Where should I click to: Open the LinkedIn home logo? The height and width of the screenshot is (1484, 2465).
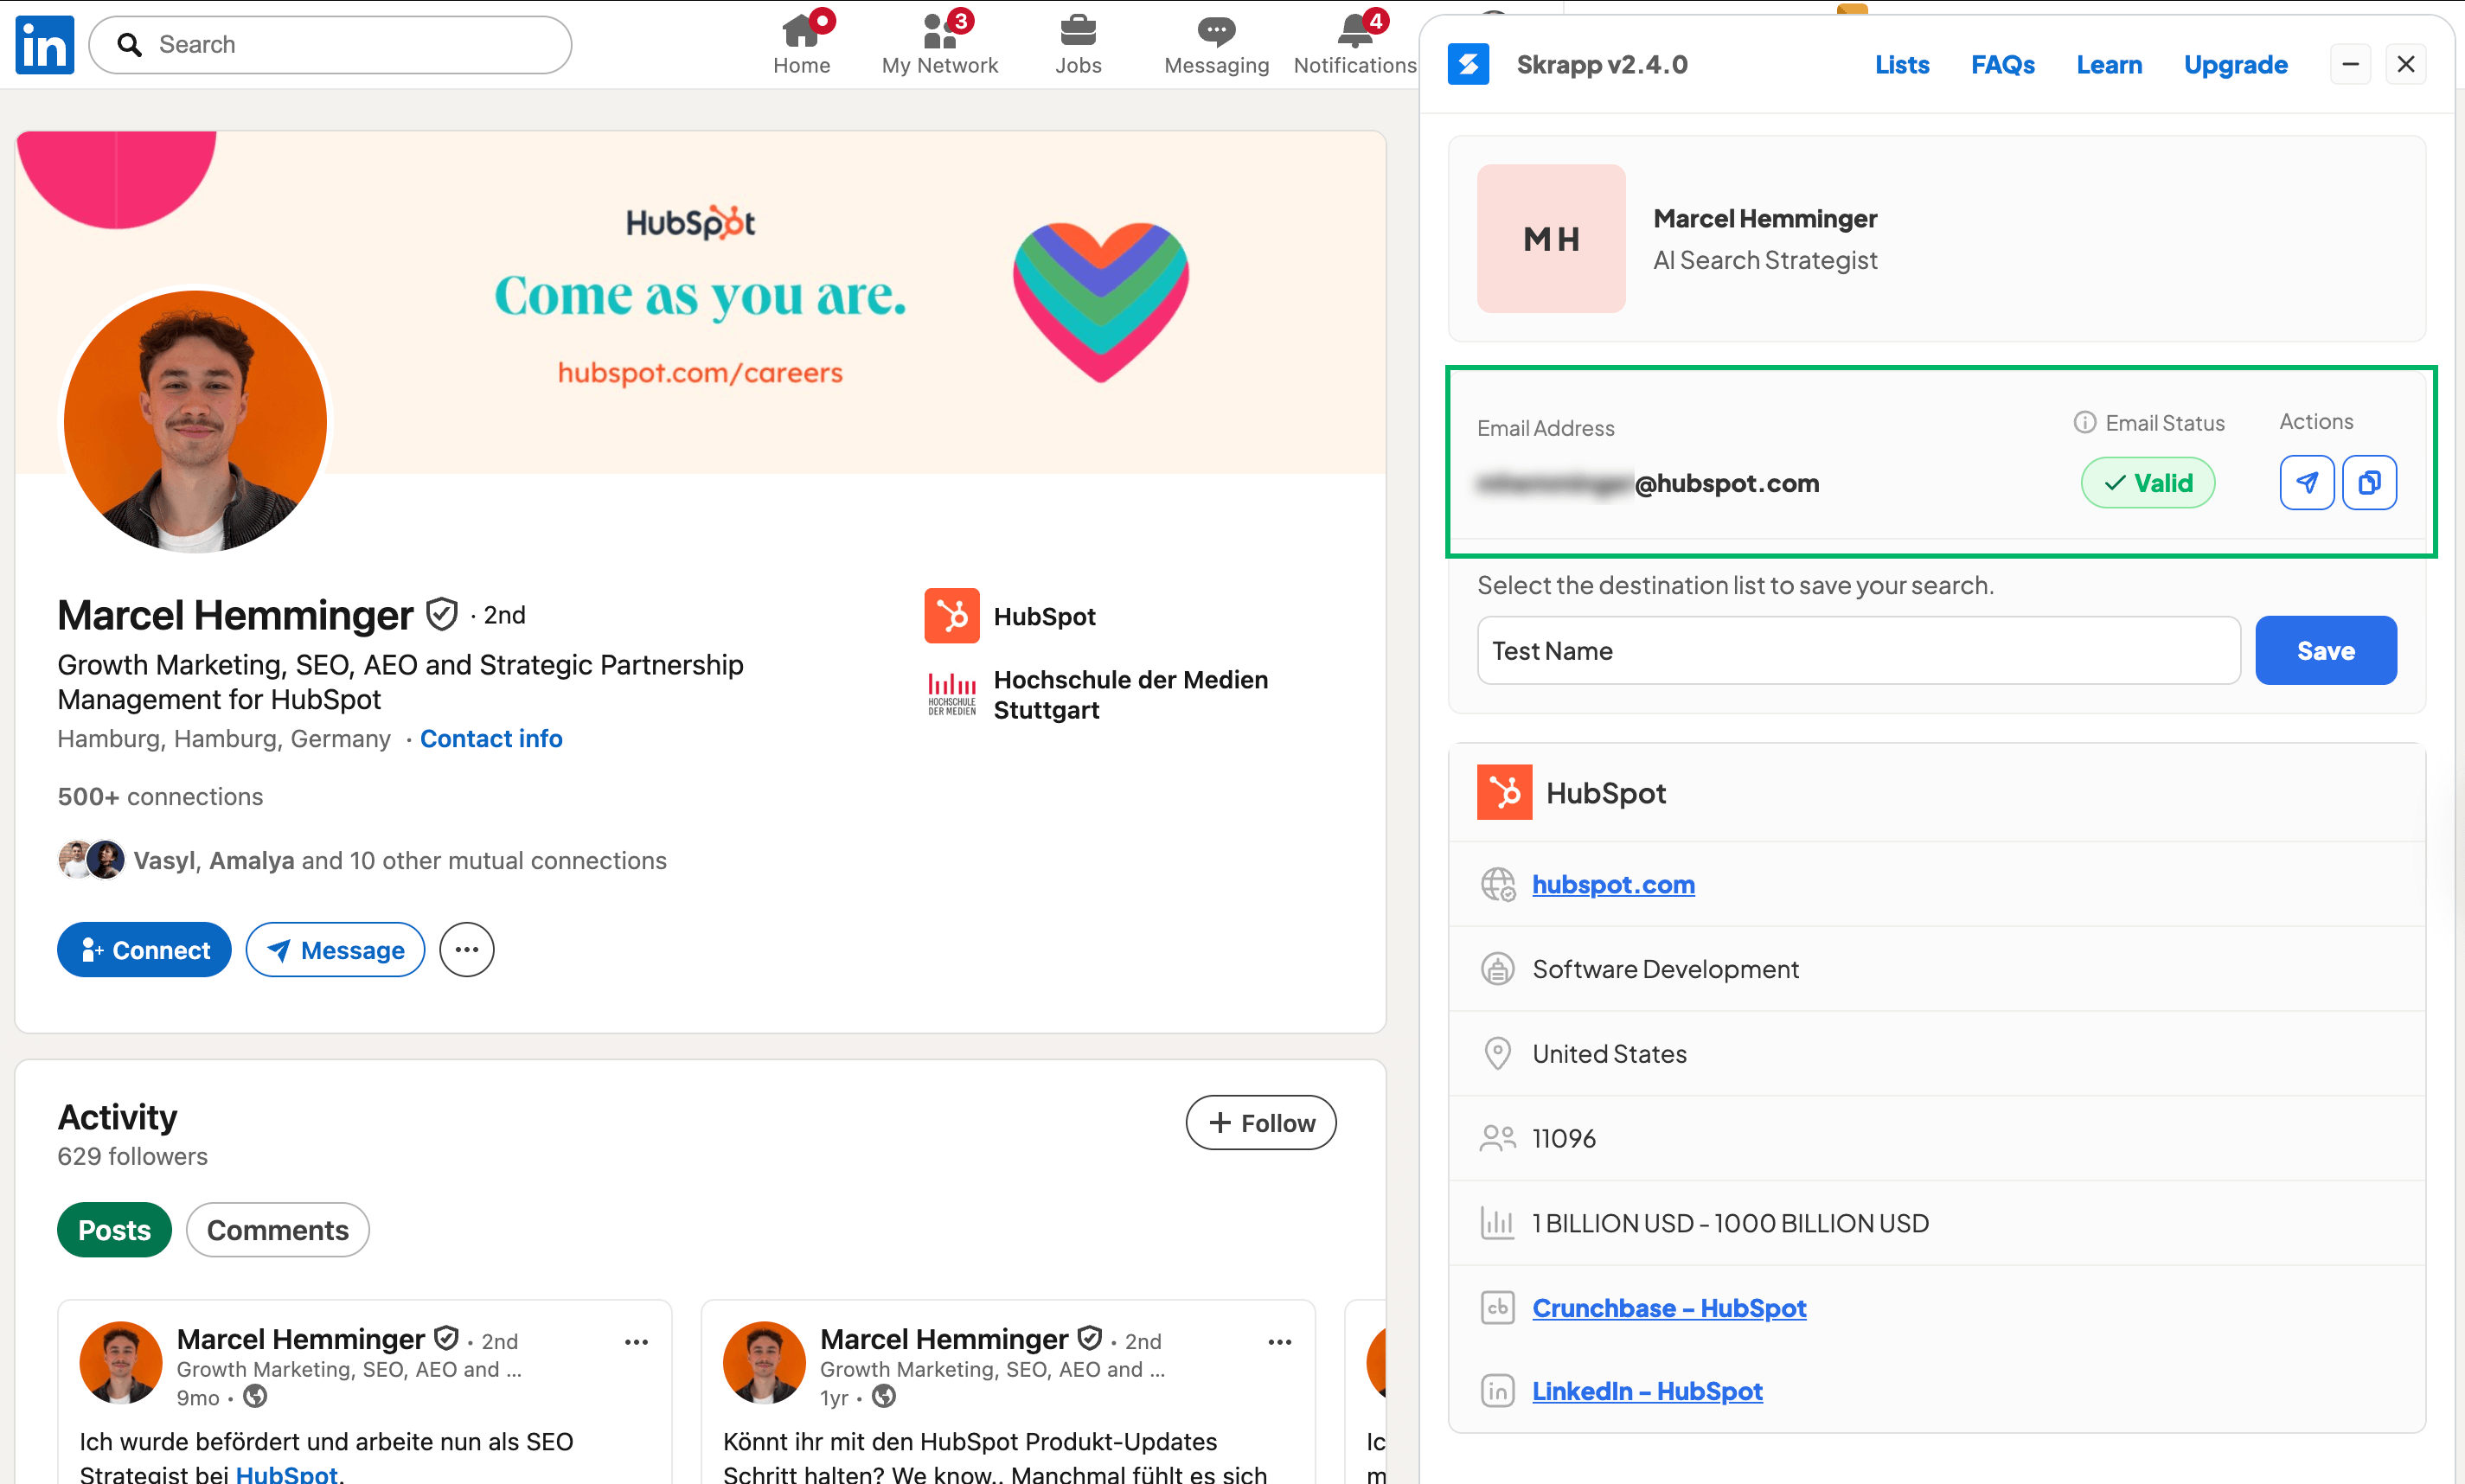pyautogui.click(x=44, y=44)
